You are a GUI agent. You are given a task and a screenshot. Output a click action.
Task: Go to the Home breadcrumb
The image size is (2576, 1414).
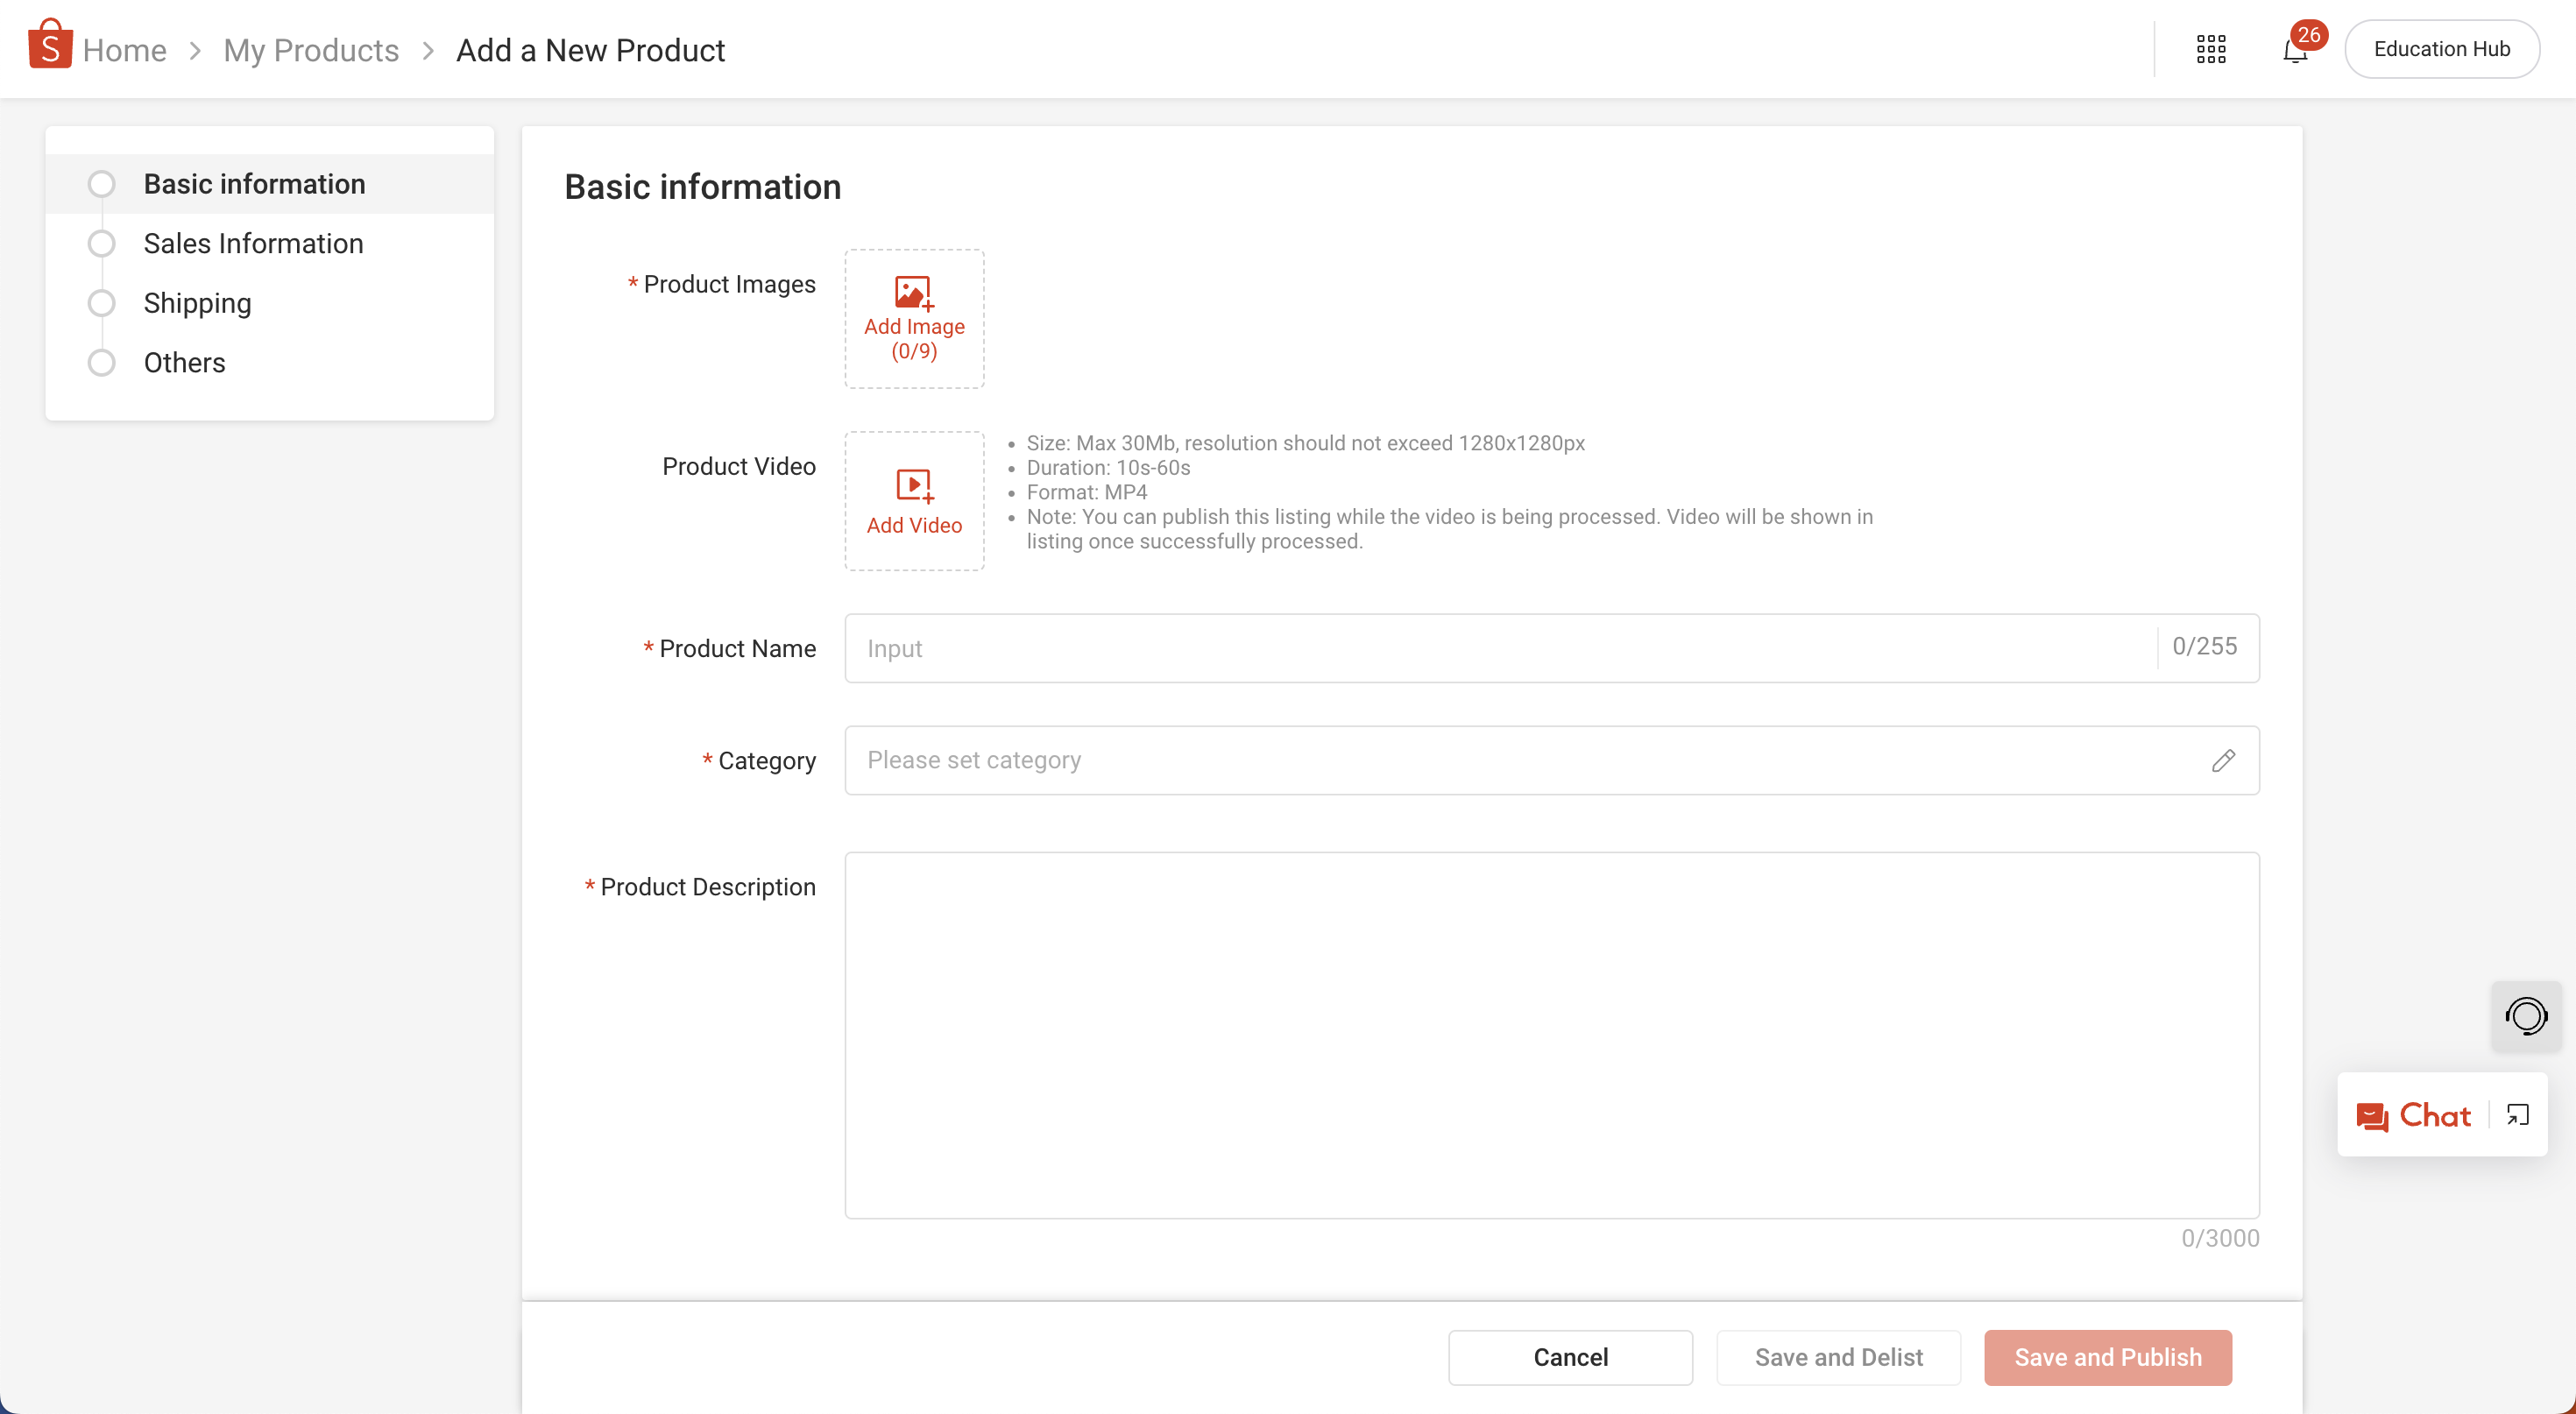coord(124,50)
